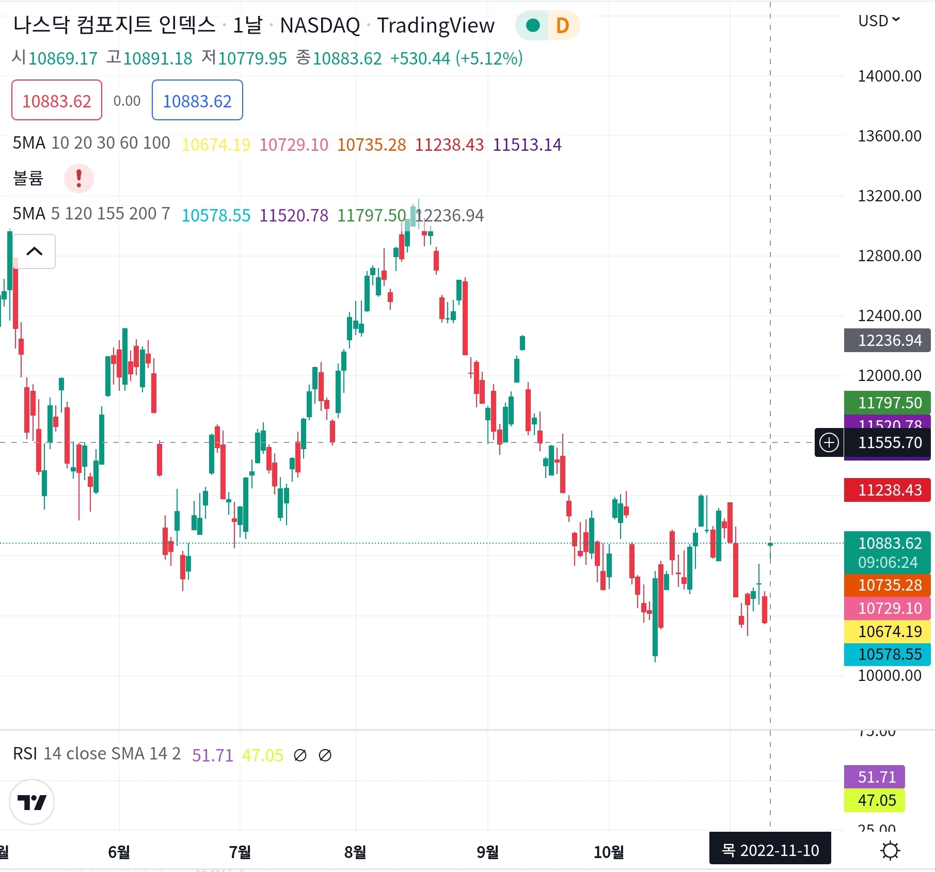This screenshot has height=872, width=935.
Task: Click the yellow 10674.19 price axis label
Action: tap(888, 631)
